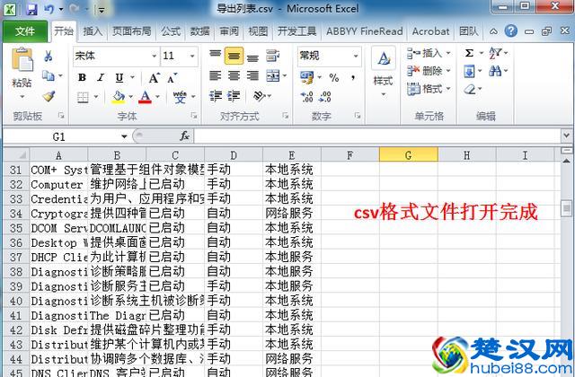This screenshot has height=377, width=575.
Task: Expand fill color dropdown arrow
Action: point(131,97)
